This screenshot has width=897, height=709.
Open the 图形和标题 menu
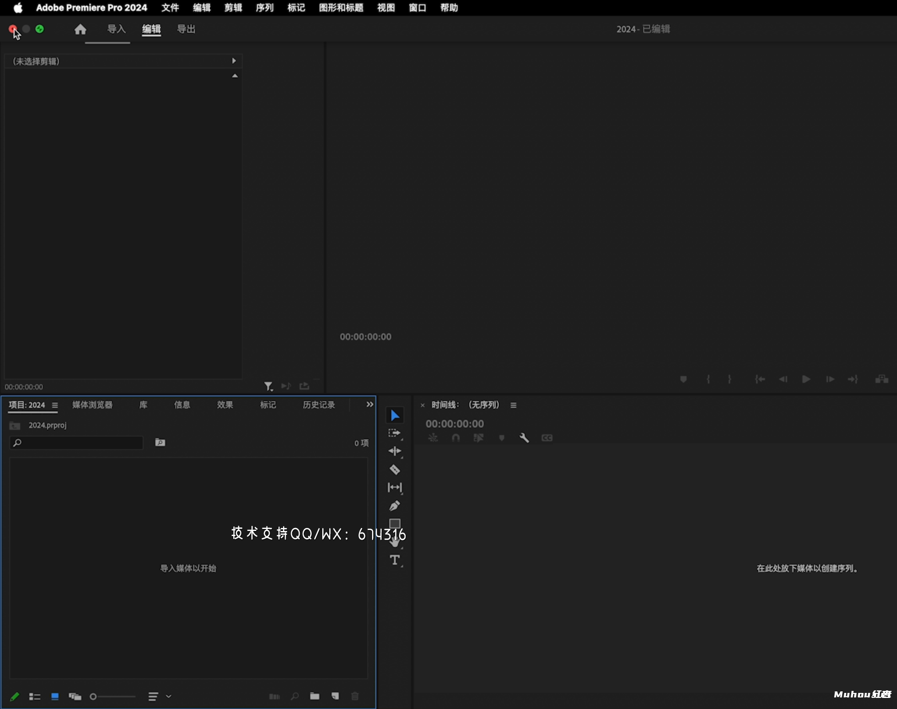341,8
